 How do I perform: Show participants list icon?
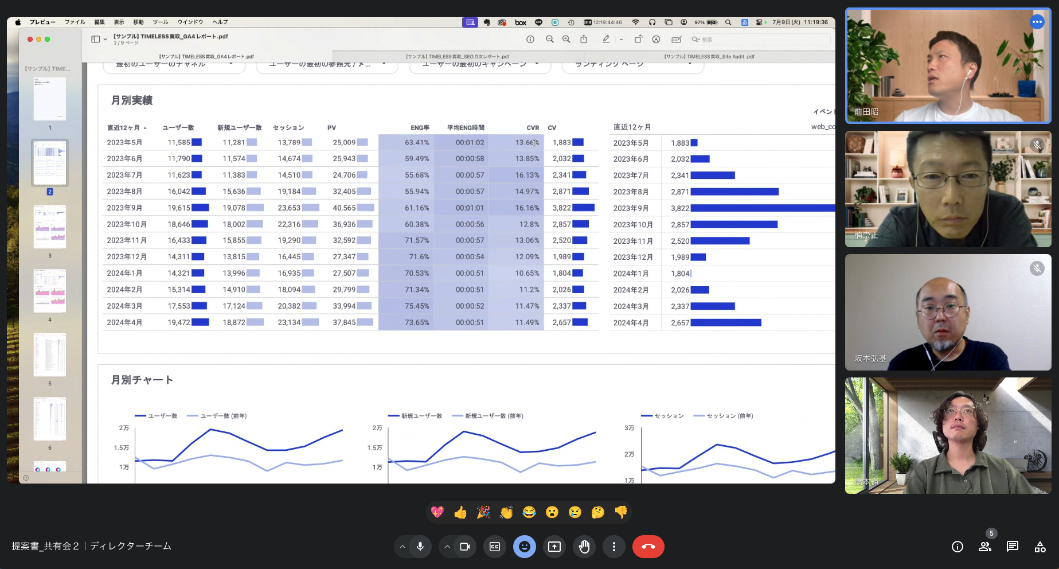coord(985,547)
